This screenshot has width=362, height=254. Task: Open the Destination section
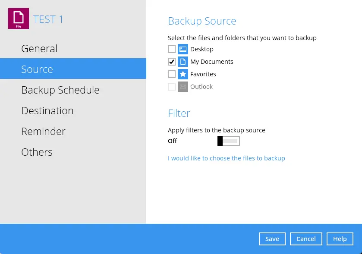pos(47,110)
